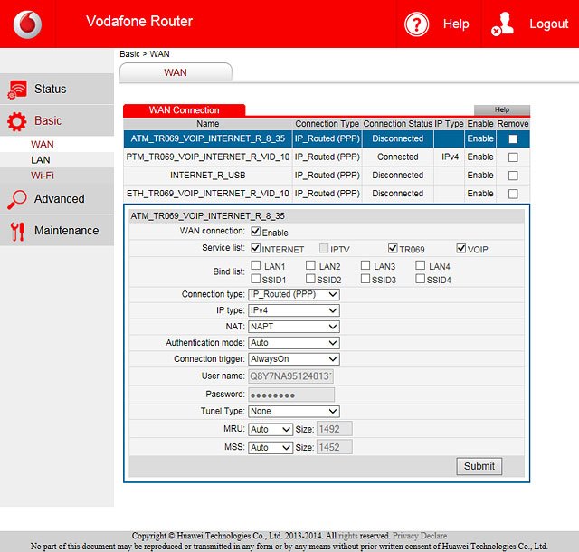This screenshot has width=579, height=552.
Task: Select the Wi-Fi menu item
Action: point(42,176)
